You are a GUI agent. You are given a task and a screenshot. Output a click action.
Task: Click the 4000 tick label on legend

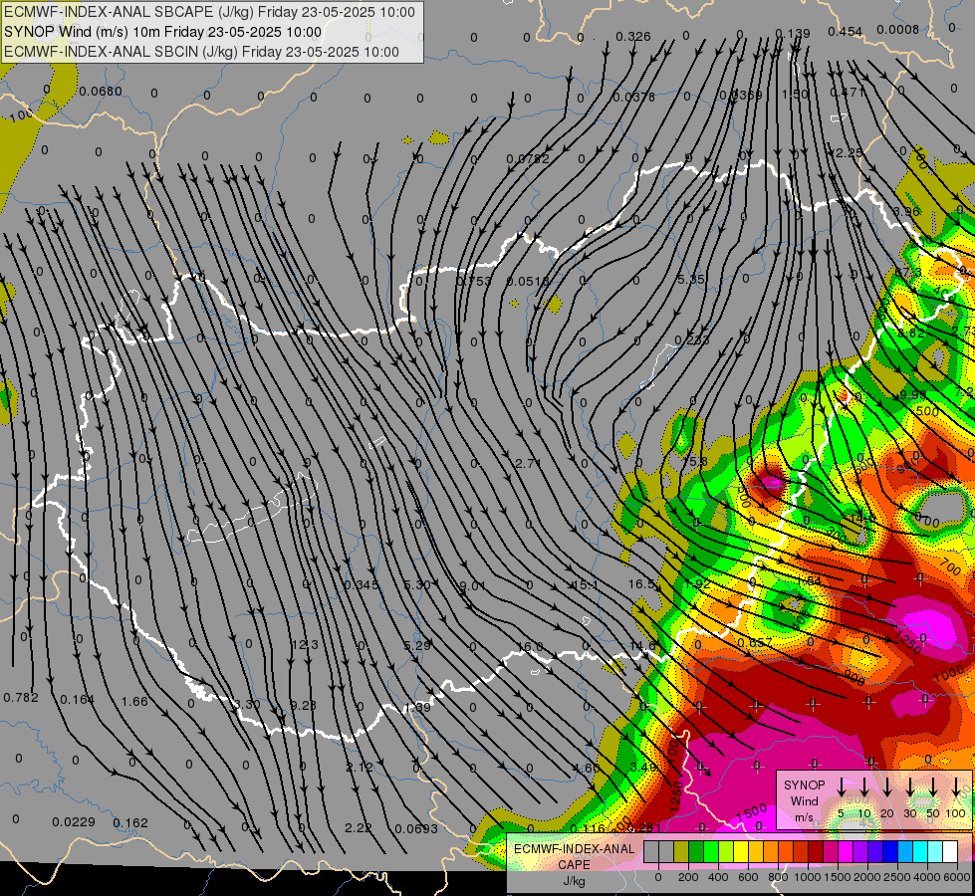coord(927,877)
